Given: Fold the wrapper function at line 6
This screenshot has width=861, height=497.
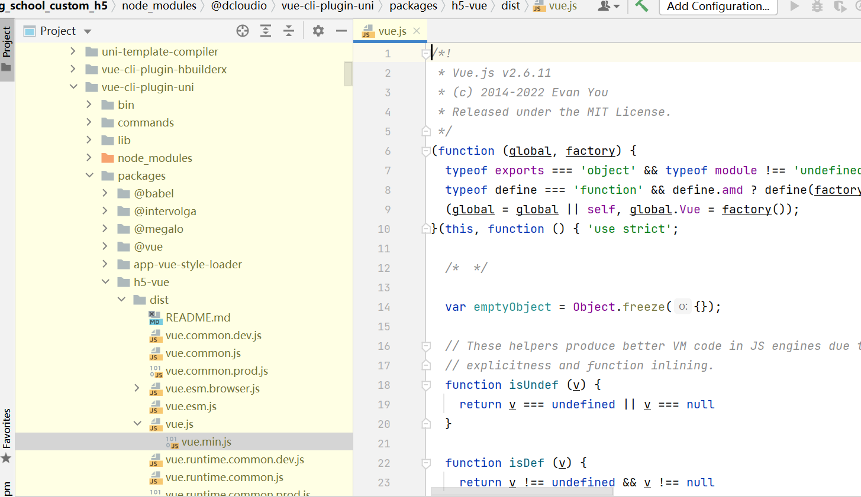Looking at the screenshot, I should [x=426, y=151].
